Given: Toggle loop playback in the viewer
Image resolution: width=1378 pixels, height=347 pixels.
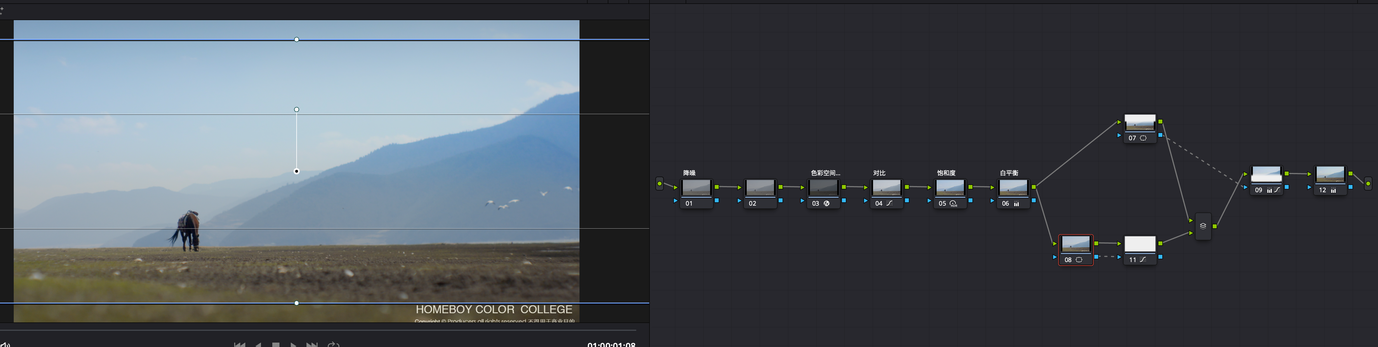Looking at the screenshot, I should click(x=333, y=344).
